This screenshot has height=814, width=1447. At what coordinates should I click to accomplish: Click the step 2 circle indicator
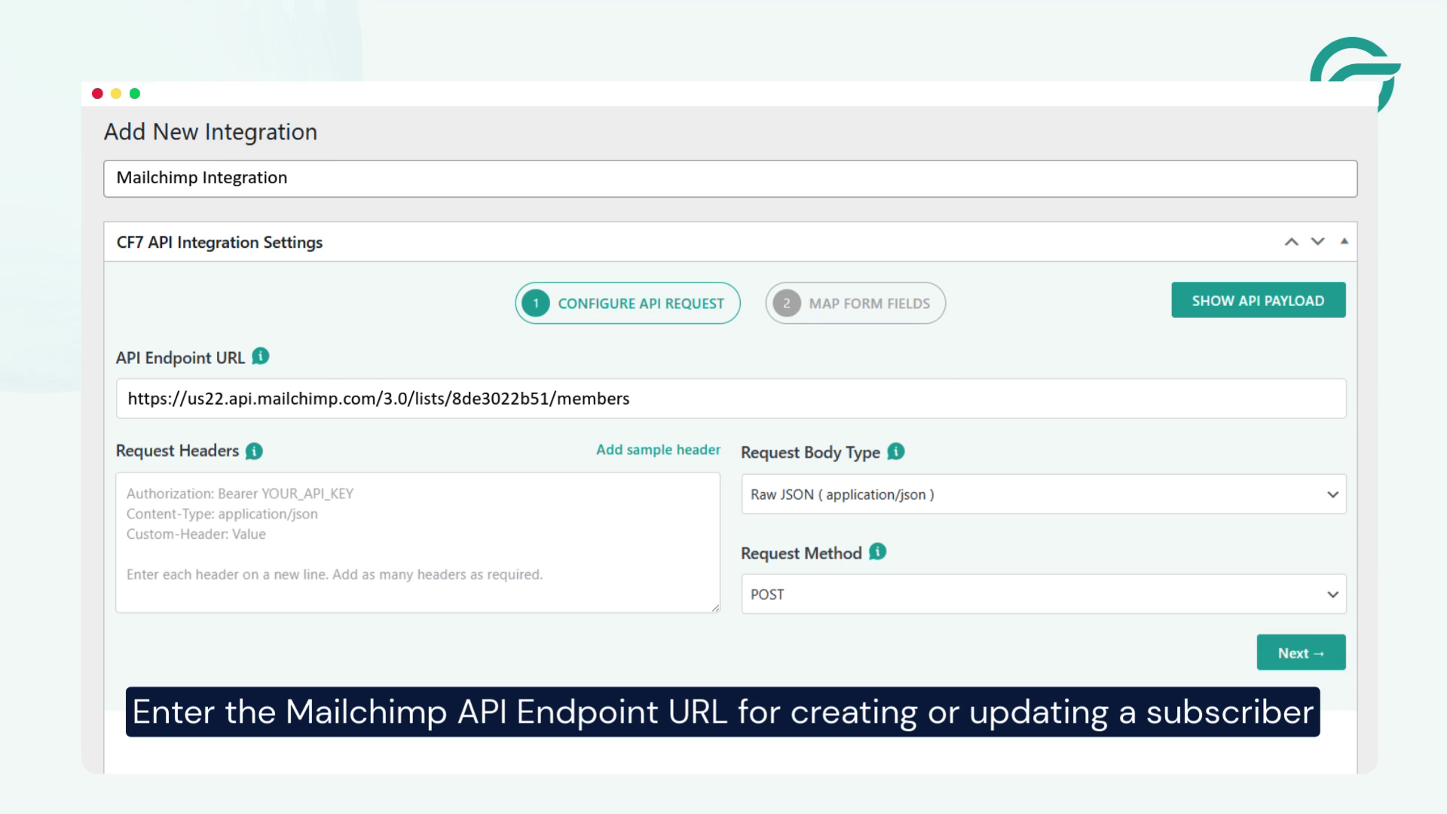(786, 303)
